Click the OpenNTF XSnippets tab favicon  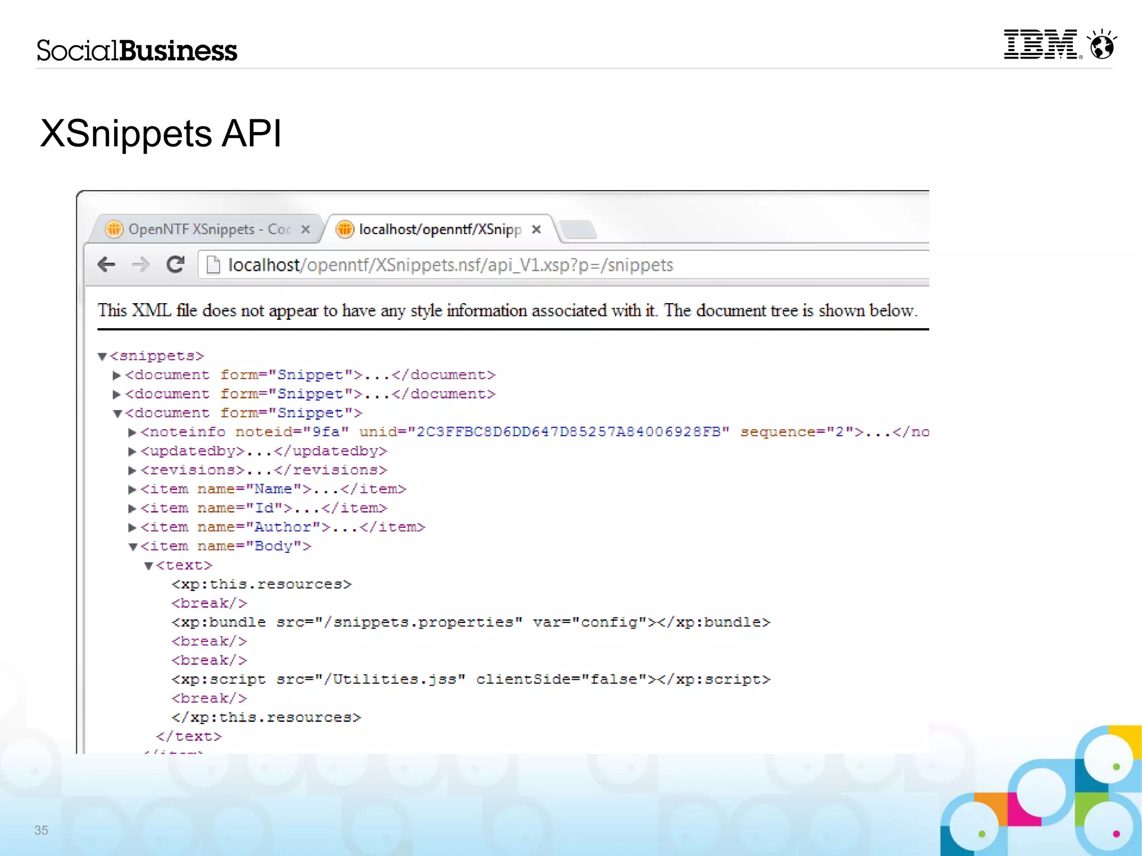pos(114,229)
